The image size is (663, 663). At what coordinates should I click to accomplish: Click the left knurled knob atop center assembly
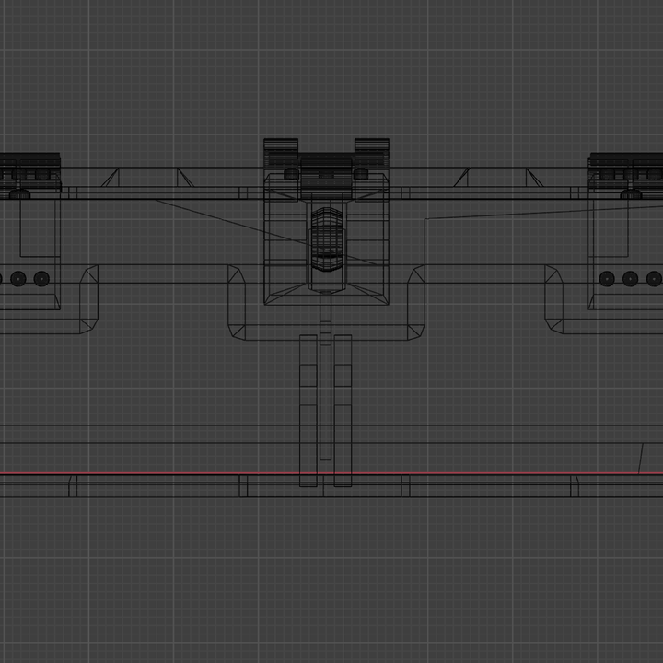pos(281,149)
